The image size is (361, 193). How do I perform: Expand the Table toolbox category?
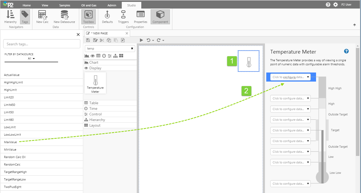[94, 103]
